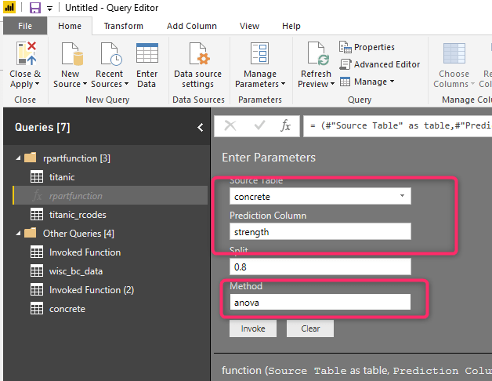The width and height of the screenshot is (492, 381).
Task: Click the Close & Apply icon
Action: (27, 53)
